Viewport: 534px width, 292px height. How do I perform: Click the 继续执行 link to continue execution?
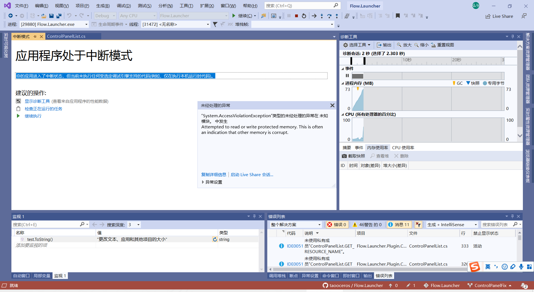point(33,116)
